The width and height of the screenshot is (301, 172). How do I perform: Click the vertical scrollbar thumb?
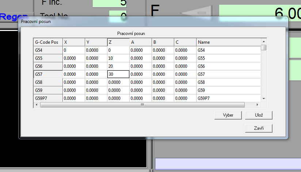pos(263,47)
